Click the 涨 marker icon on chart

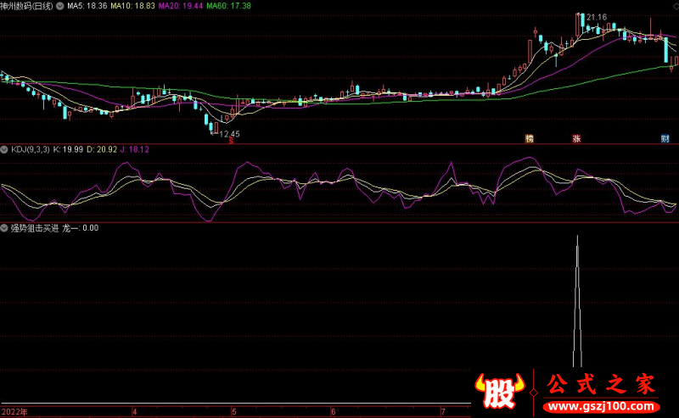point(576,138)
